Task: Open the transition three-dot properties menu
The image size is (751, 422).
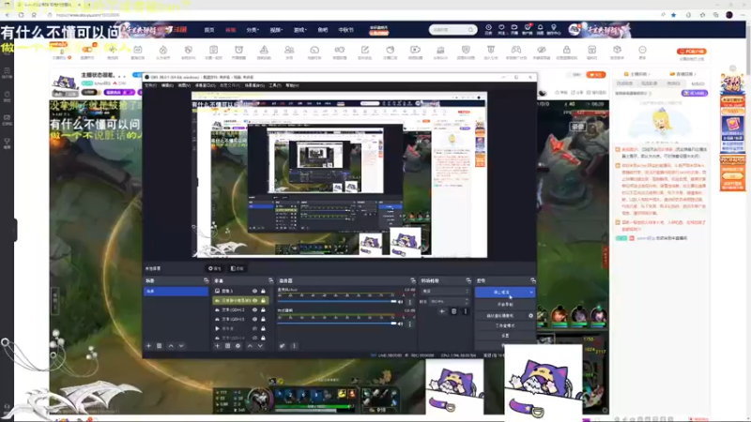Action: 465,311
